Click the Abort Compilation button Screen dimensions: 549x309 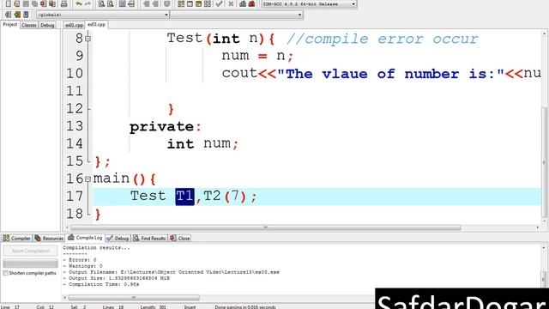click(31, 251)
